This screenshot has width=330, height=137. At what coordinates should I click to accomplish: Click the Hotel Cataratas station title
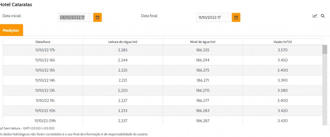coord(16,5)
